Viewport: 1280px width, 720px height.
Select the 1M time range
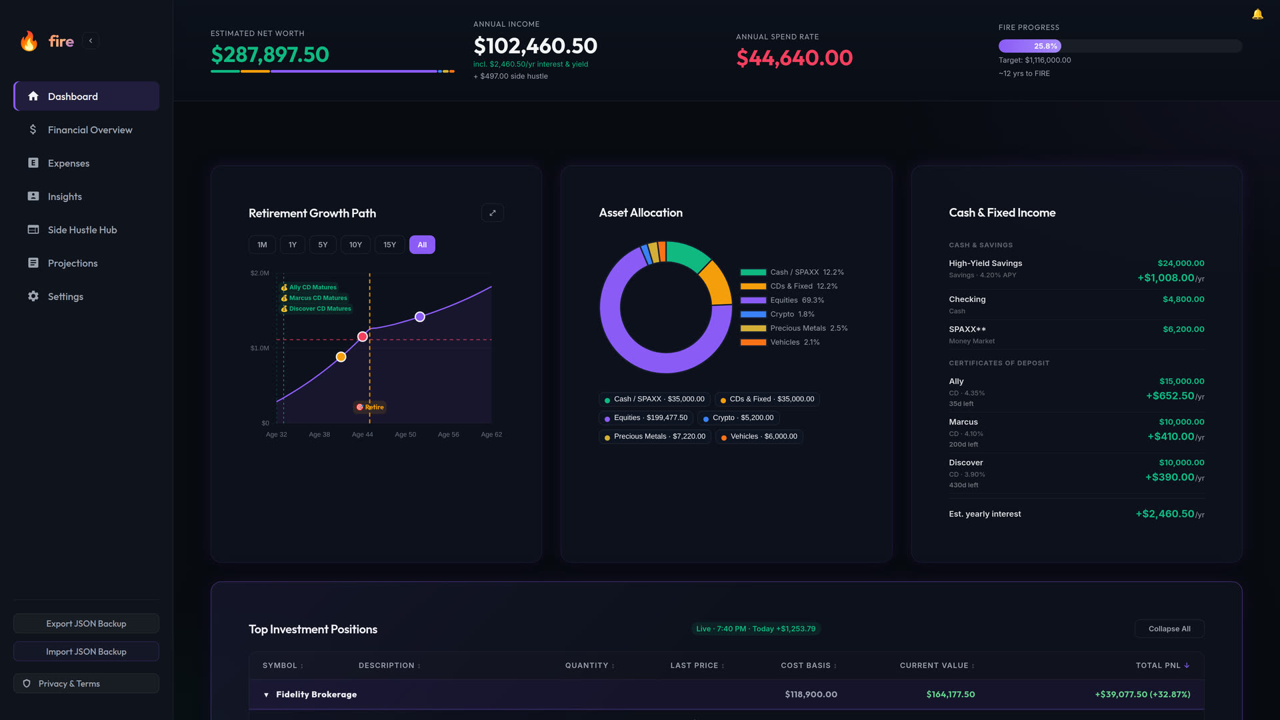tap(262, 245)
